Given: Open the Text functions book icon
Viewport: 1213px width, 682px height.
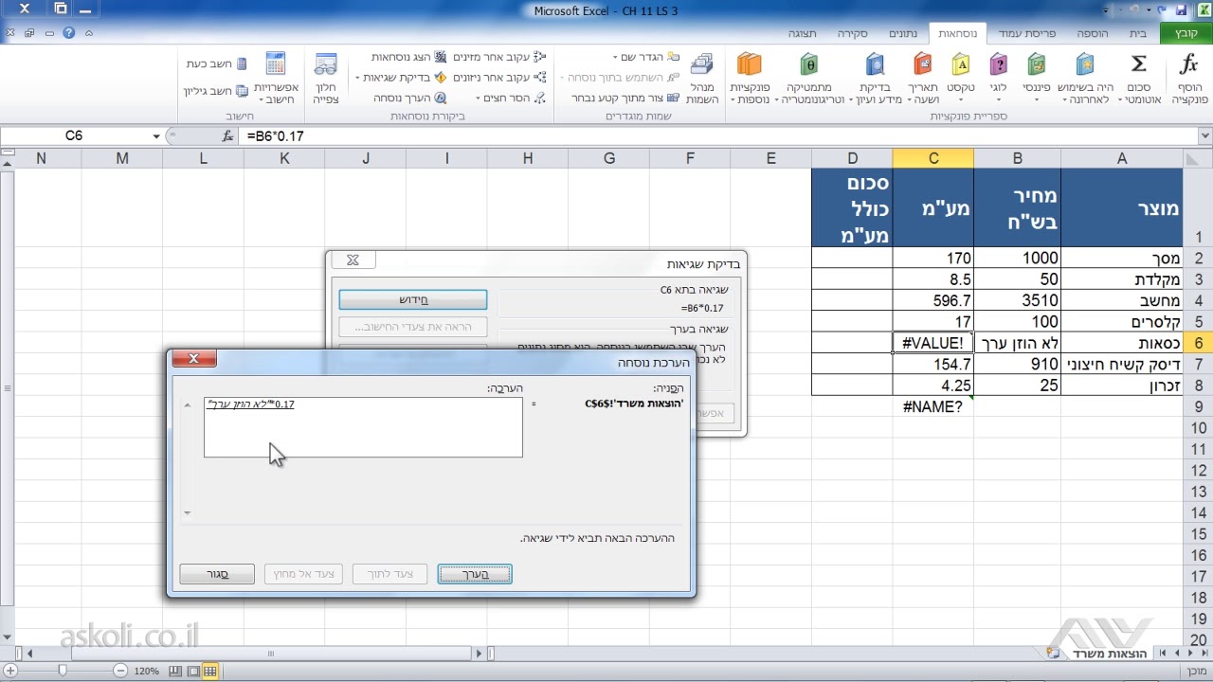Looking at the screenshot, I should click(x=961, y=64).
